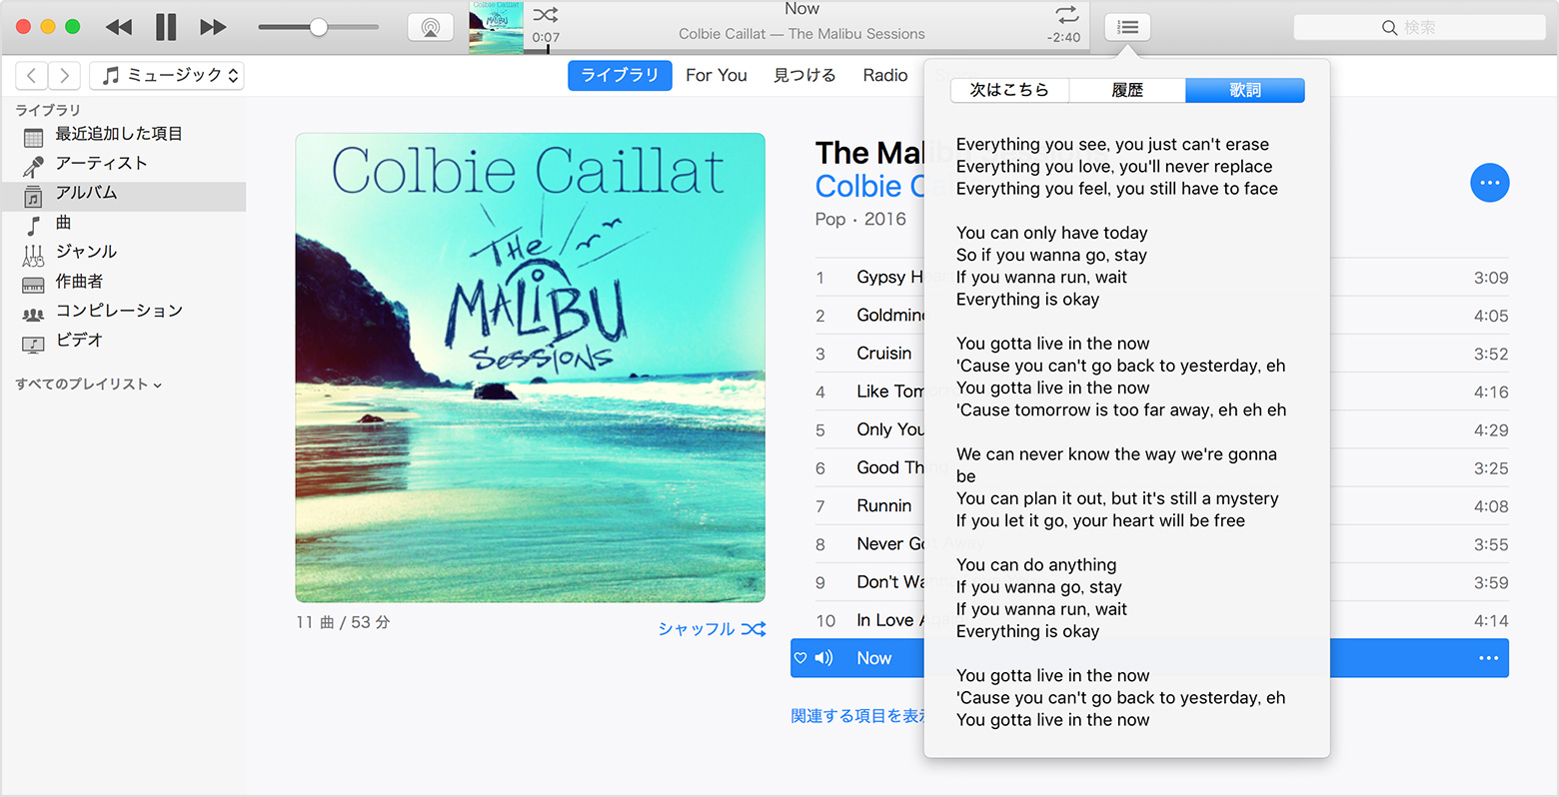Open the Up Next queue popover
The height and width of the screenshot is (797, 1559).
[x=1127, y=26]
